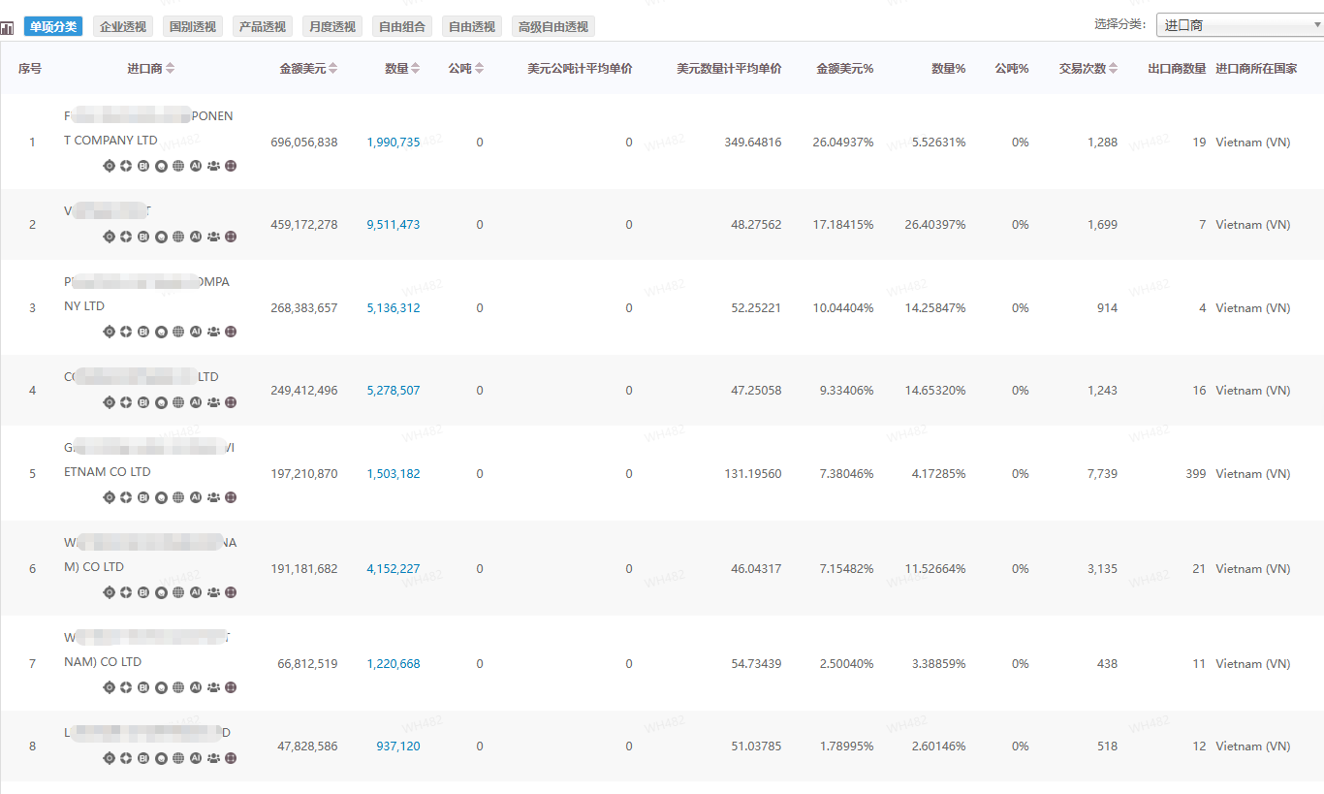Click the globe icon under the last importer row
1324x794 pixels.
point(178,757)
